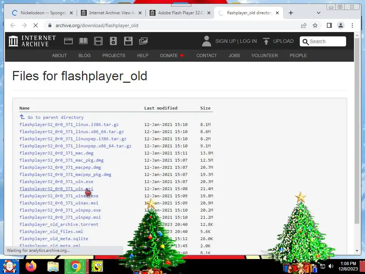365x274 pixels.
Task: Open Chrome three-dot menu
Action: [352, 25]
